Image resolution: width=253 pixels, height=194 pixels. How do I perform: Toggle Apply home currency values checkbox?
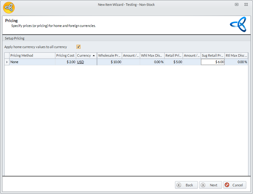click(x=79, y=47)
